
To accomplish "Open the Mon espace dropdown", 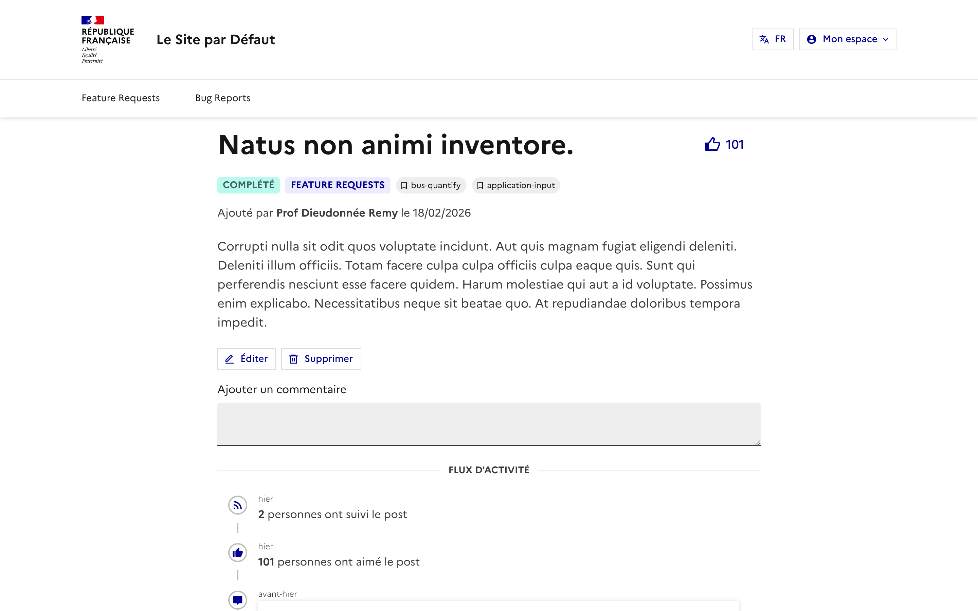I will (x=848, y=39).
